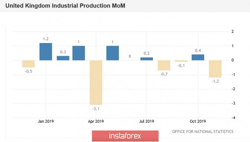Click the 0.4 bar at Oct 2019
250x142 pixels.
(198, 57)
